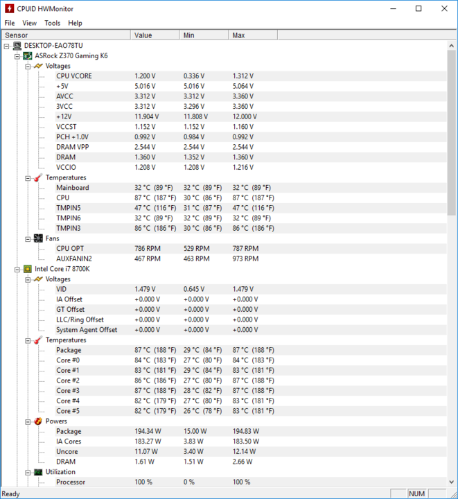Select the Processor utilization row
Screen dimensions: 458x499
251,482
